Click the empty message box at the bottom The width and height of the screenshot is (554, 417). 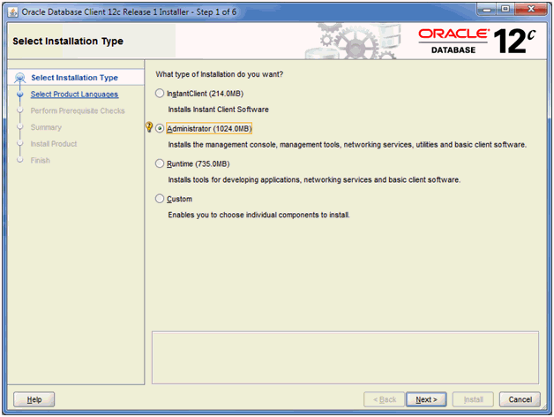click(x=345, y=358)
